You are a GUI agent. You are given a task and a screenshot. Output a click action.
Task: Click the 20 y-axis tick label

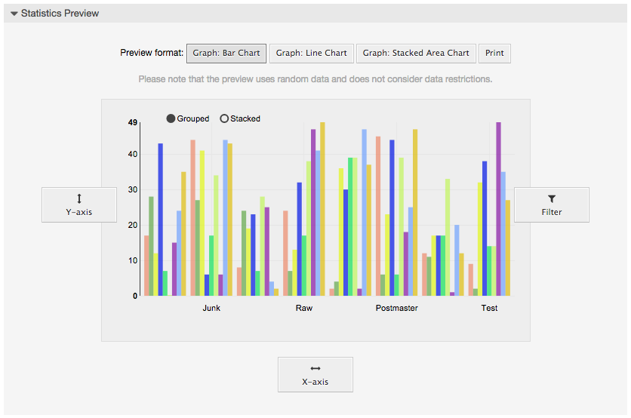click(133, 226)
